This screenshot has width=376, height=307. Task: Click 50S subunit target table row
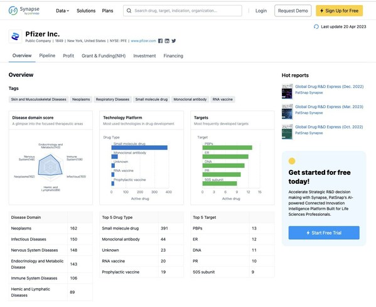pyautogui.click(x=232, y=272)
